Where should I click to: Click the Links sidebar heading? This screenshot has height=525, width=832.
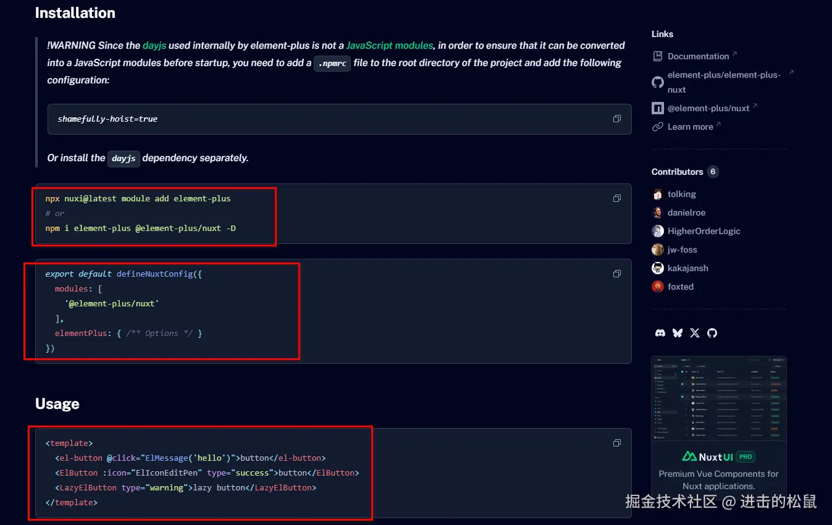662,34
